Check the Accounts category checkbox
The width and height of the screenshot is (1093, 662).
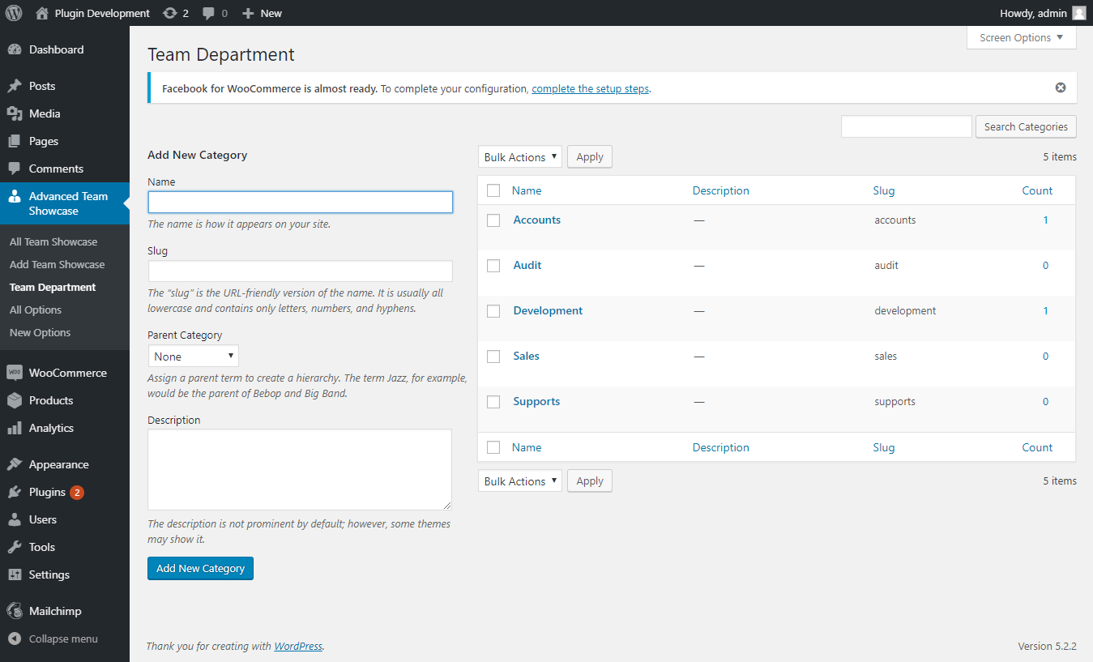(x=493, y=220)
